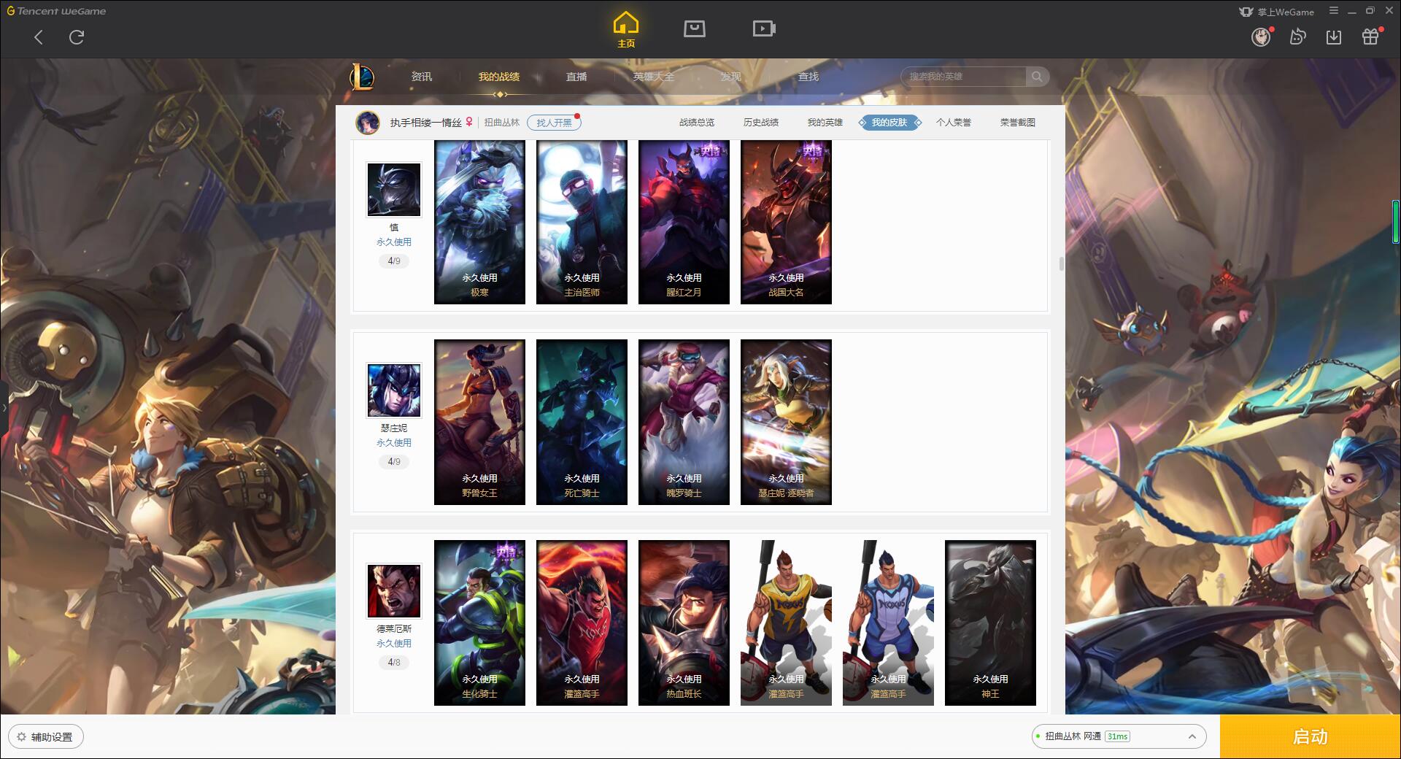The height and width of the screenshot is (759, 1401).
Task: Click the magnifier search button
Action: click(1037, 77)
